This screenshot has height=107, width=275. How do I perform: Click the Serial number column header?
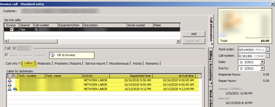click(x=140, y=25)
